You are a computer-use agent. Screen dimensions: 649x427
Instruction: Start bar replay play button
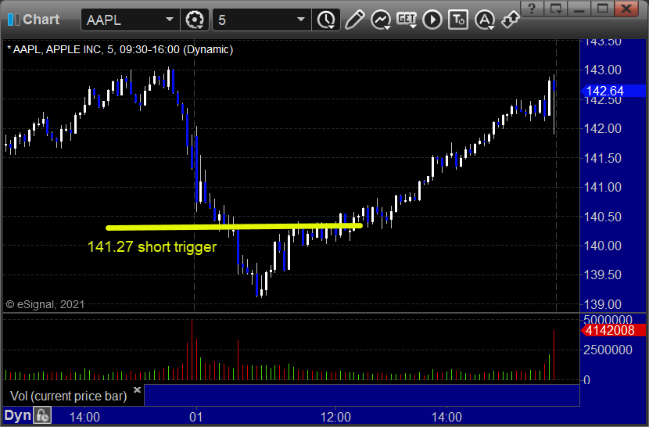[432, 20]
